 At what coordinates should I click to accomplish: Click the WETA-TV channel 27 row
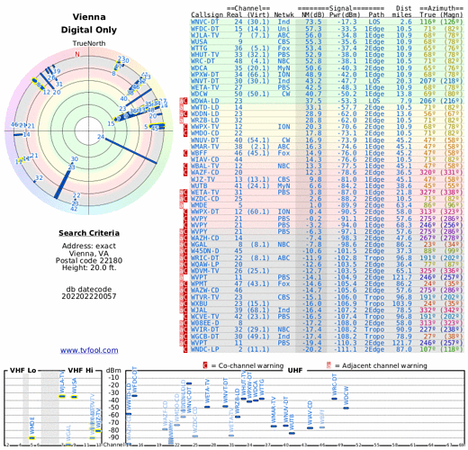327,87
